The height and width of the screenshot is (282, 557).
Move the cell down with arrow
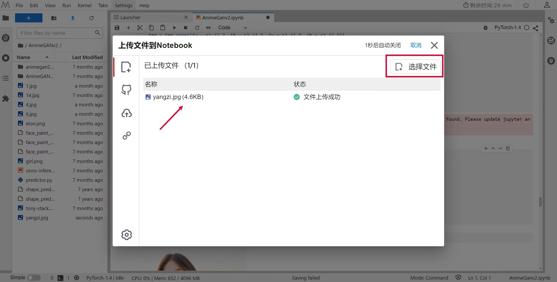tap(500, 148)
